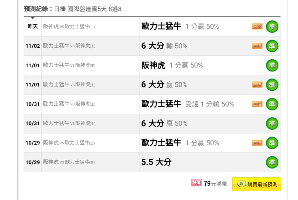The height and width of the screenshot is (200, 298).
Task: Click the pink 特價 price badge
Action: [x=196, y=183]
